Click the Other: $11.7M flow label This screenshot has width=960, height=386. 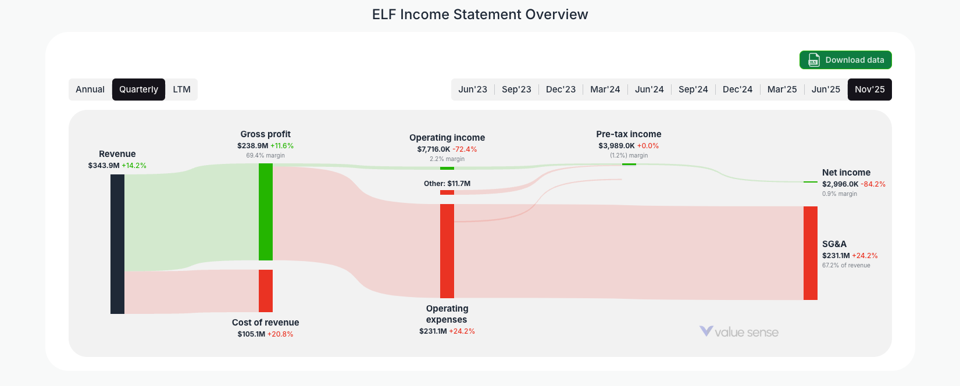pyautogui.click(x=447, y=183)
